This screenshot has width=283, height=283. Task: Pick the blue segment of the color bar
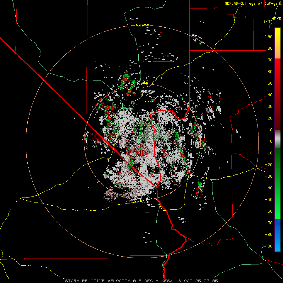[x=278, y=235]
